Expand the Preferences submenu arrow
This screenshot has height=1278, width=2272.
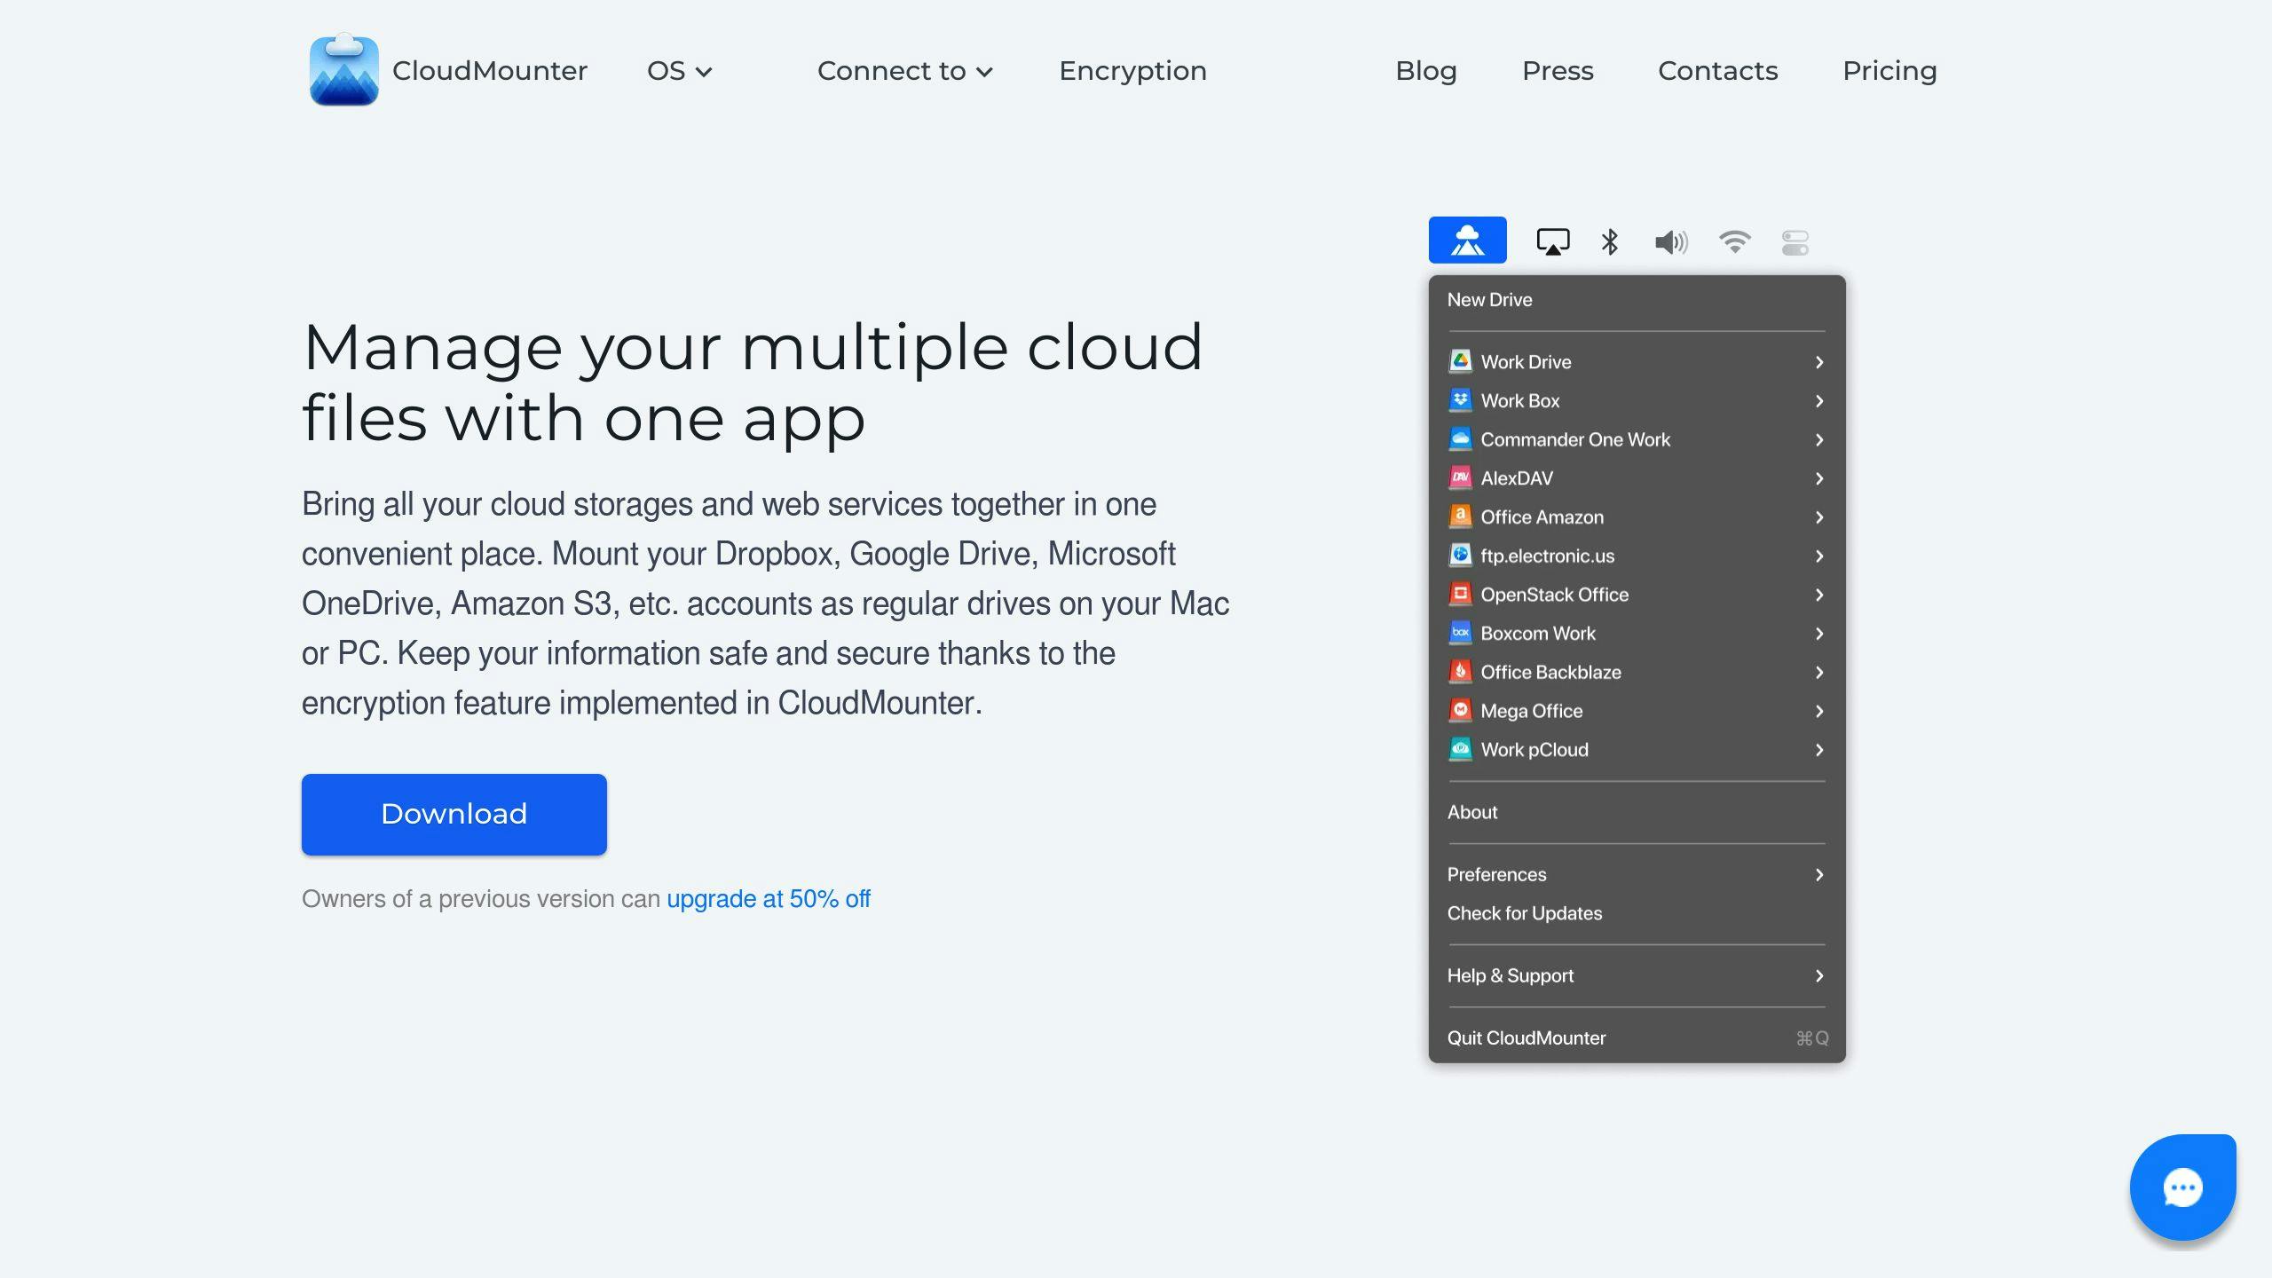pos(1818,875)
